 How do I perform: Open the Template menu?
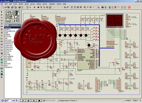52,4
